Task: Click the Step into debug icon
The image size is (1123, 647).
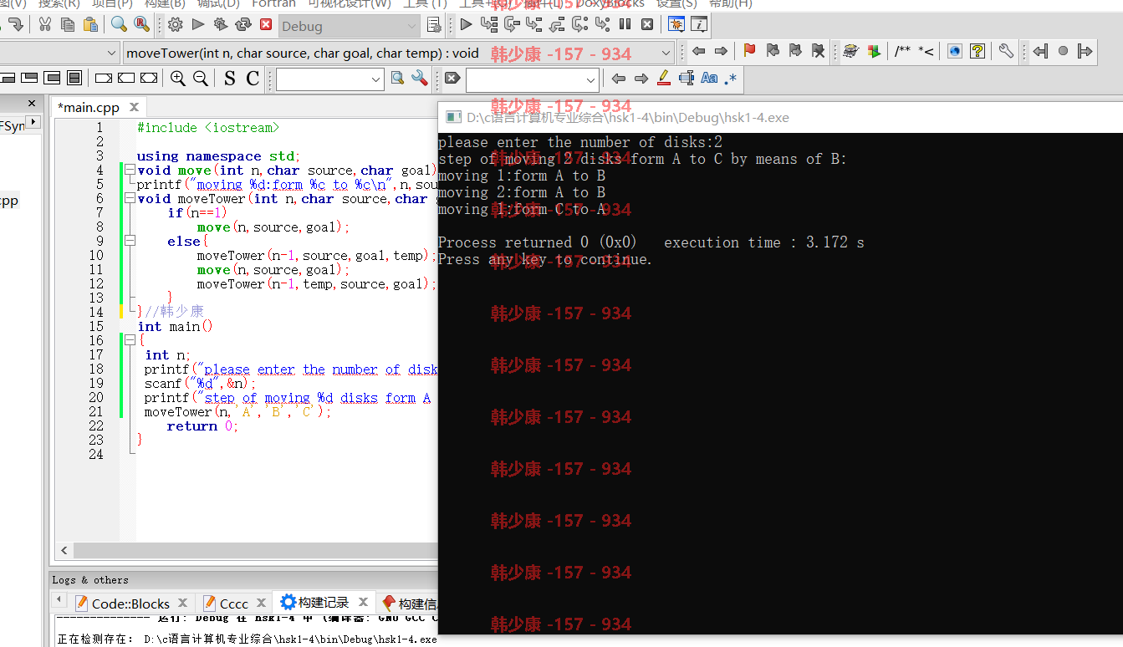Action: [534, 24]
